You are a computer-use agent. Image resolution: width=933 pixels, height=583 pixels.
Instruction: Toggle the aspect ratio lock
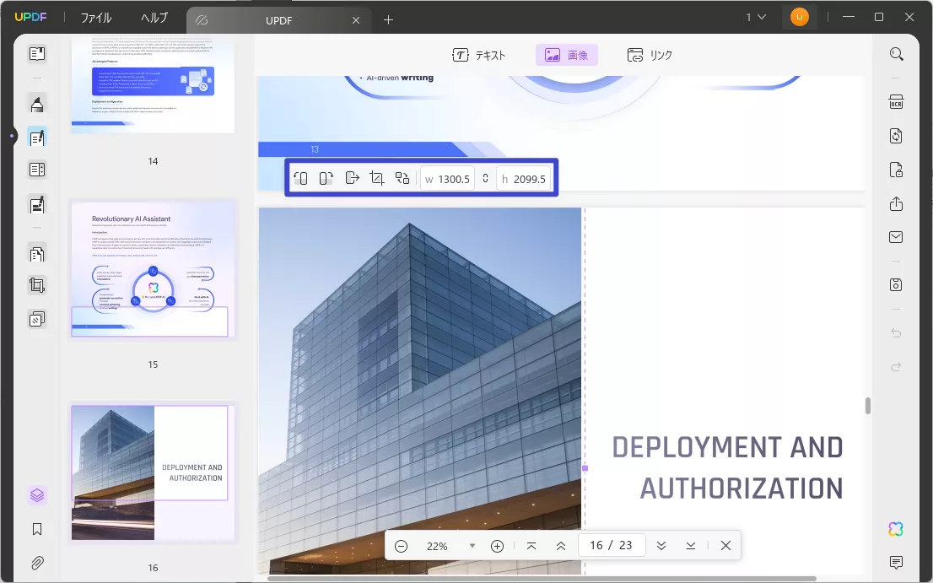(x=486, y=179)
